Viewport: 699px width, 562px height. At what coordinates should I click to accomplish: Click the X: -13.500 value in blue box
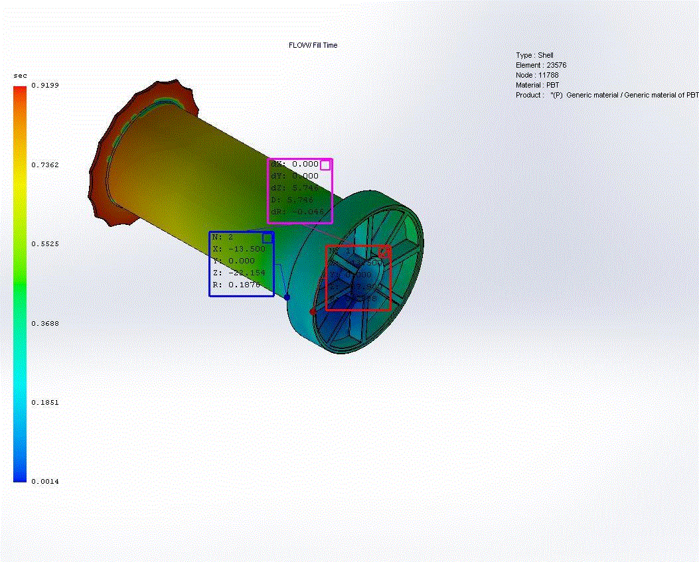239,249
